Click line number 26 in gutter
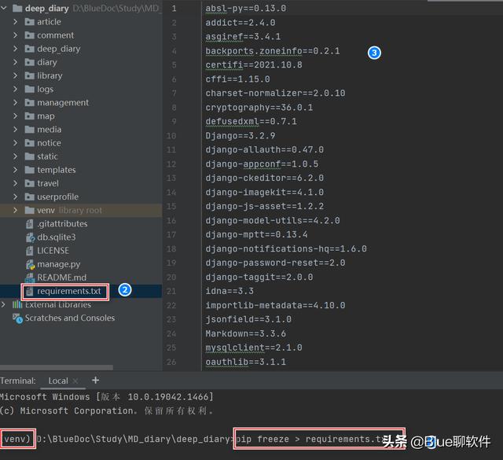This screenshot has width=503, height=460. [171, 362]
